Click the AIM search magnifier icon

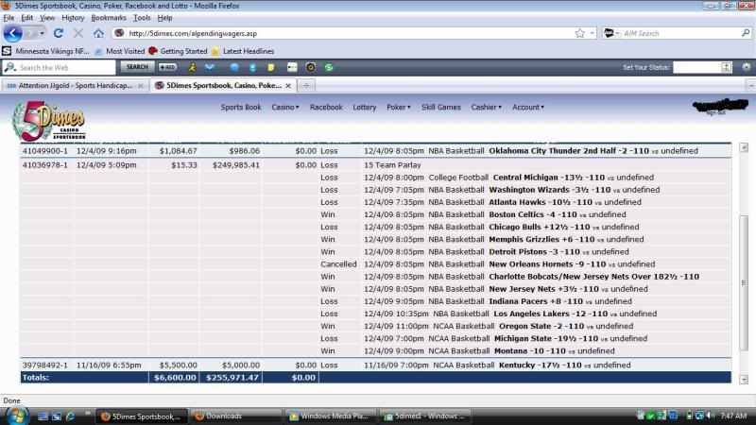(x=746, y=33)
